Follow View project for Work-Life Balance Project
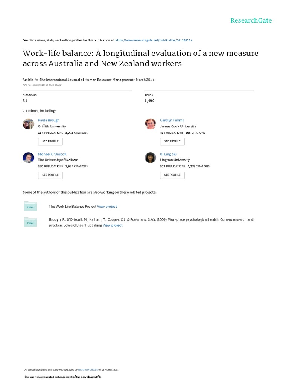Image resolution: width=289 pixels, height=386 pixels. pos(107,207)
